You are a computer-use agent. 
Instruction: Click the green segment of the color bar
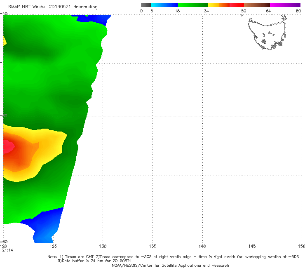point(193,5)
